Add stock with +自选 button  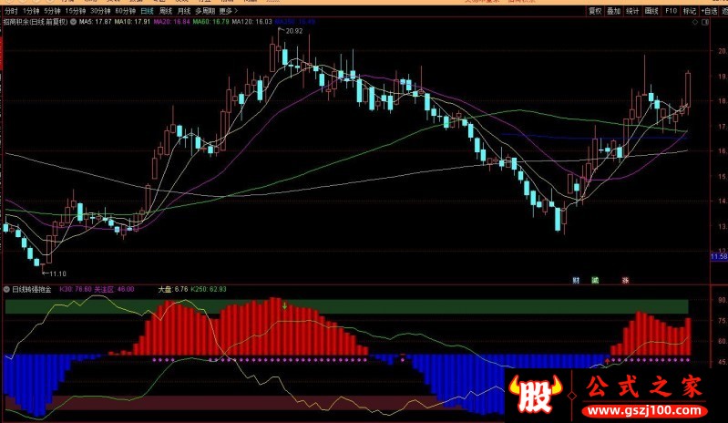click(710, 11)
